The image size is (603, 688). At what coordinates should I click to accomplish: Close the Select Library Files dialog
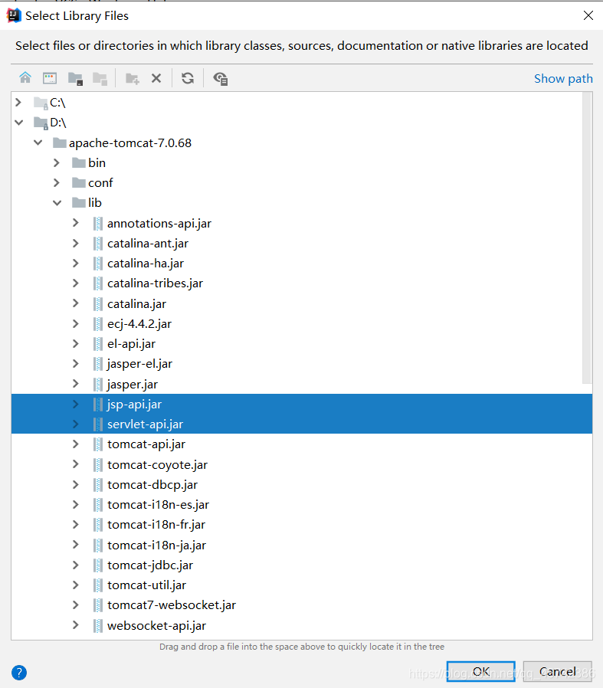click(x=588, y=16)
